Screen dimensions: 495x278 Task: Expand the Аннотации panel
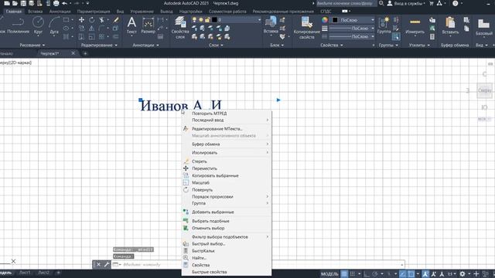click(x=145, y=45)
